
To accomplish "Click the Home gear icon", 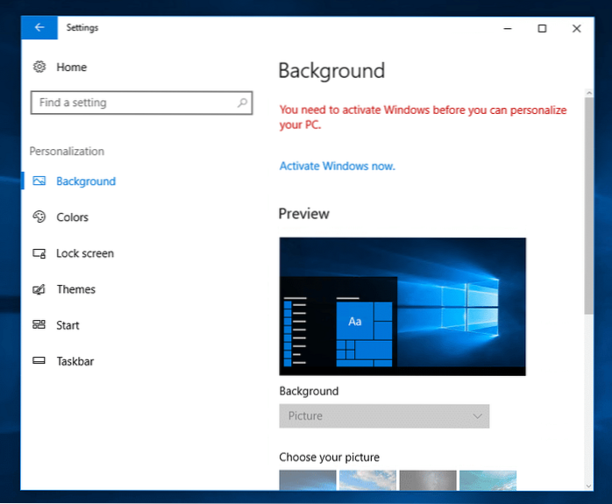I will tap(39, 67).
